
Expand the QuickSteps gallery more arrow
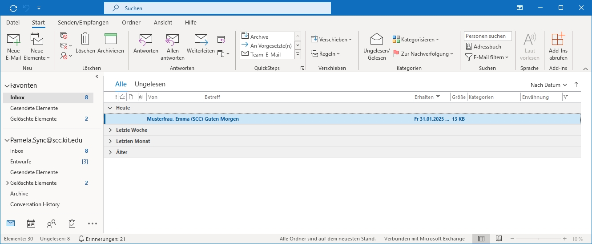click(x=298, y=54)
